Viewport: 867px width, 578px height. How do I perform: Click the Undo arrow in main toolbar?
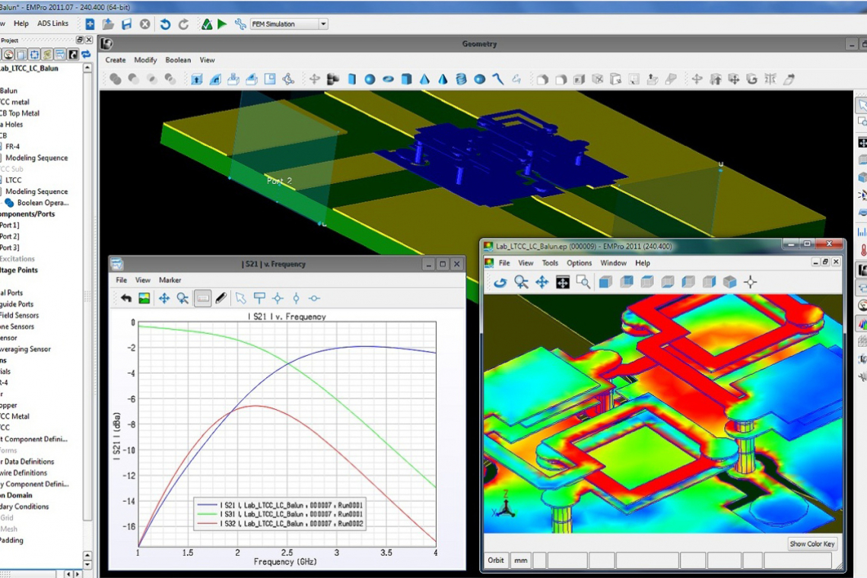[165, 24]
